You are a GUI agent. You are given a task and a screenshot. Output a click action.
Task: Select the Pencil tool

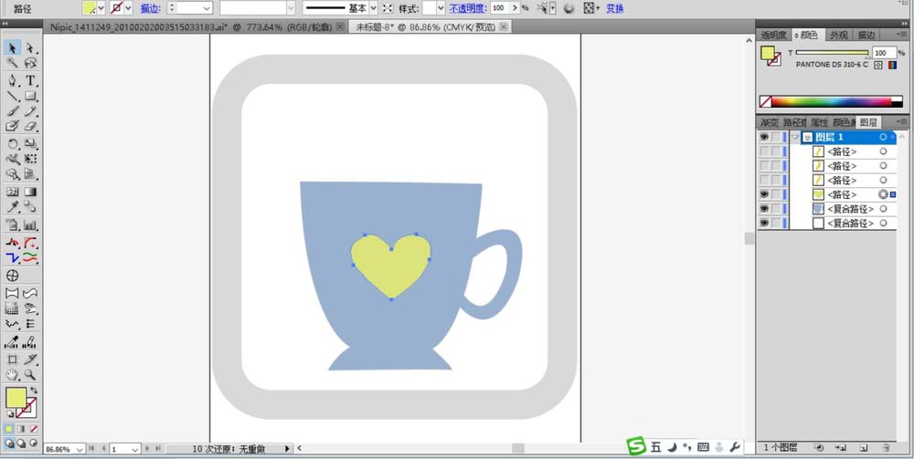(30, 111)
